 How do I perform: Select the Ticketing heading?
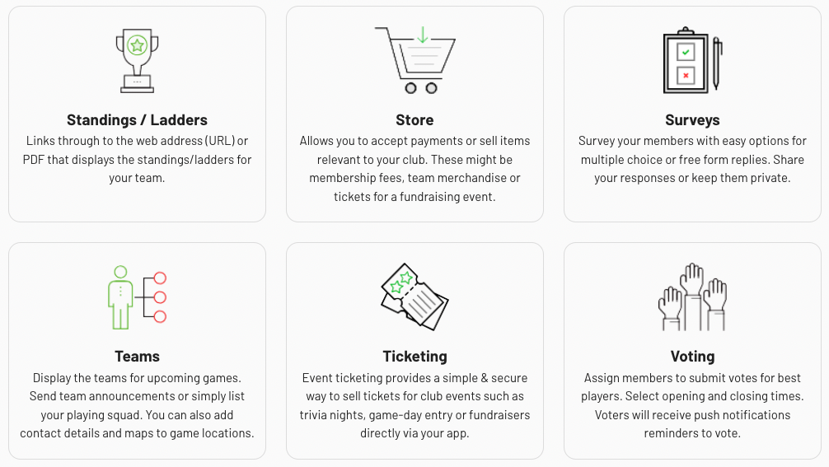click(x=415, y=357)
